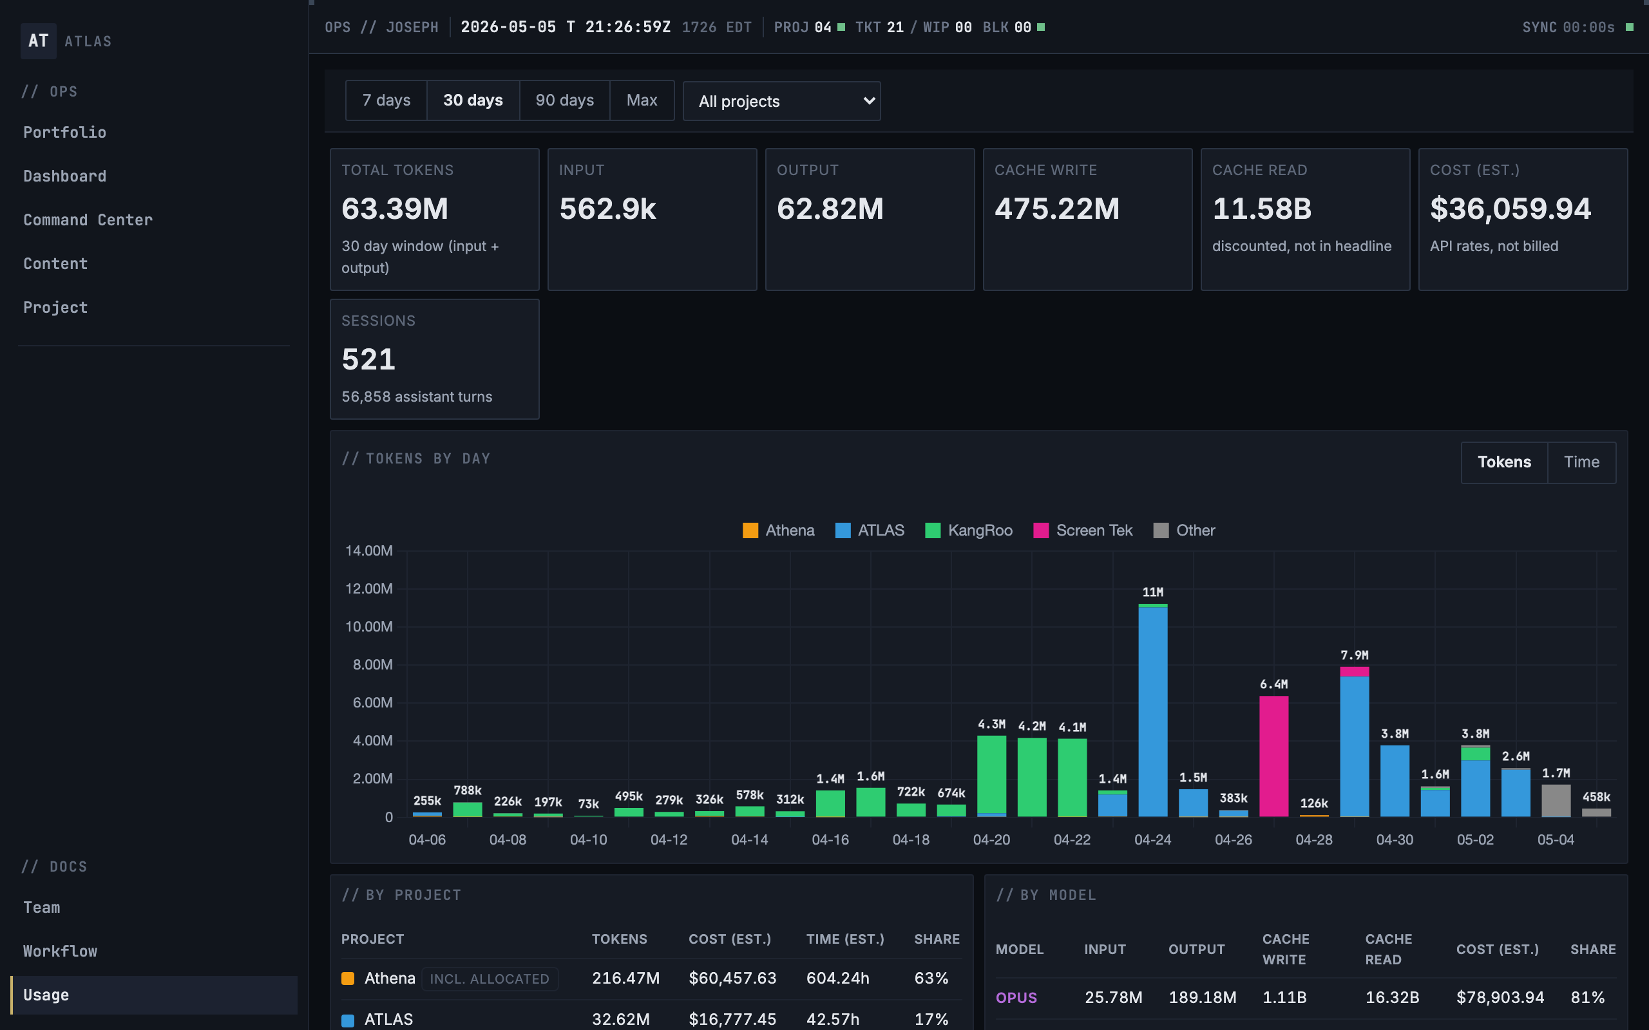This screenshot has width=1649, height=1030.
Task: Click the 11.58B cache read value
Action: click(x=1261, y=209)
